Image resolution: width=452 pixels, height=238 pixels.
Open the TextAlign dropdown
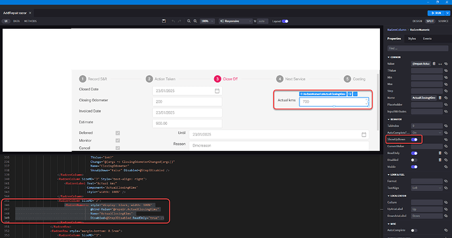pyautogui.click(x=426, y=188)
